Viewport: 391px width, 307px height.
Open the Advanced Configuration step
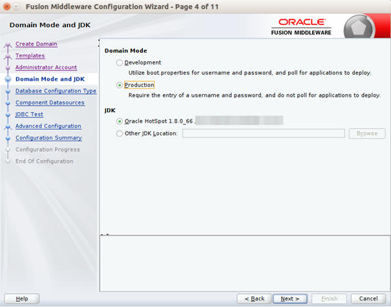point(48,126)
